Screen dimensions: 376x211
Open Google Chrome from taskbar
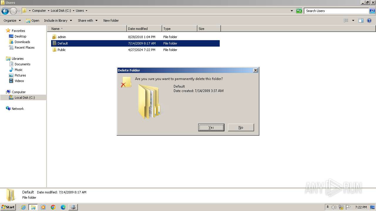(x=53, y=207)
